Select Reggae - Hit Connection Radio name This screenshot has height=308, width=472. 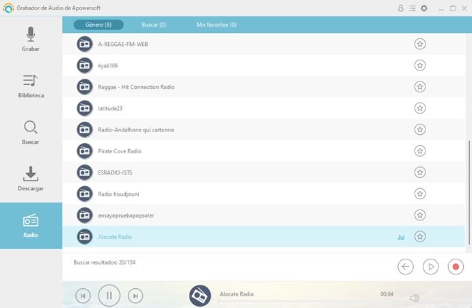tap(136, 87)
